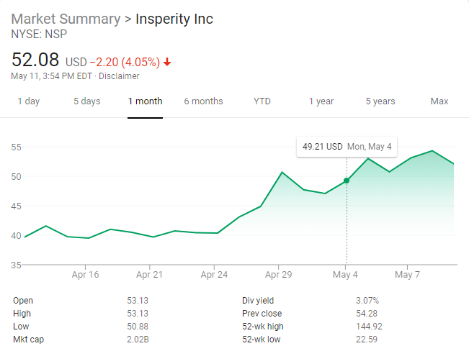The image size is (469, 346).
Task: Click the Div yield value 3.07%
Action: 367,301
